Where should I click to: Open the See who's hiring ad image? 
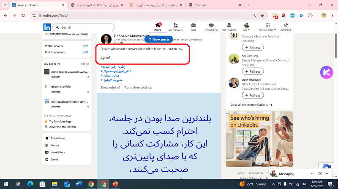point(259,138)
